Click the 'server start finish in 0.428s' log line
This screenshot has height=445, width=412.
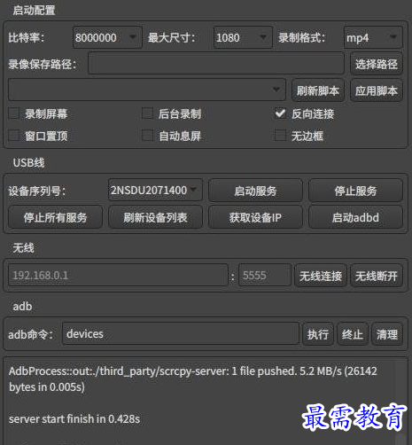(74, 418)
